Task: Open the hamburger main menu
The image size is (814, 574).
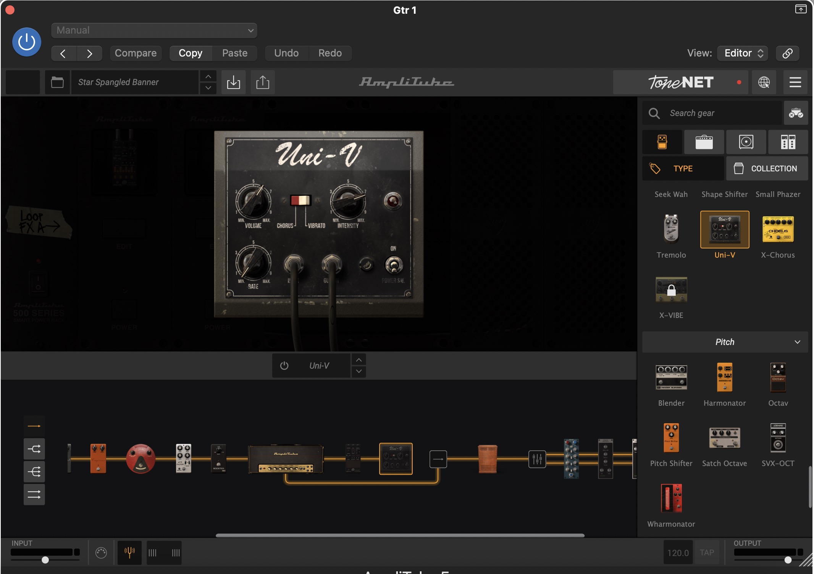Action: pyautogui.click(x=795, y=82)
